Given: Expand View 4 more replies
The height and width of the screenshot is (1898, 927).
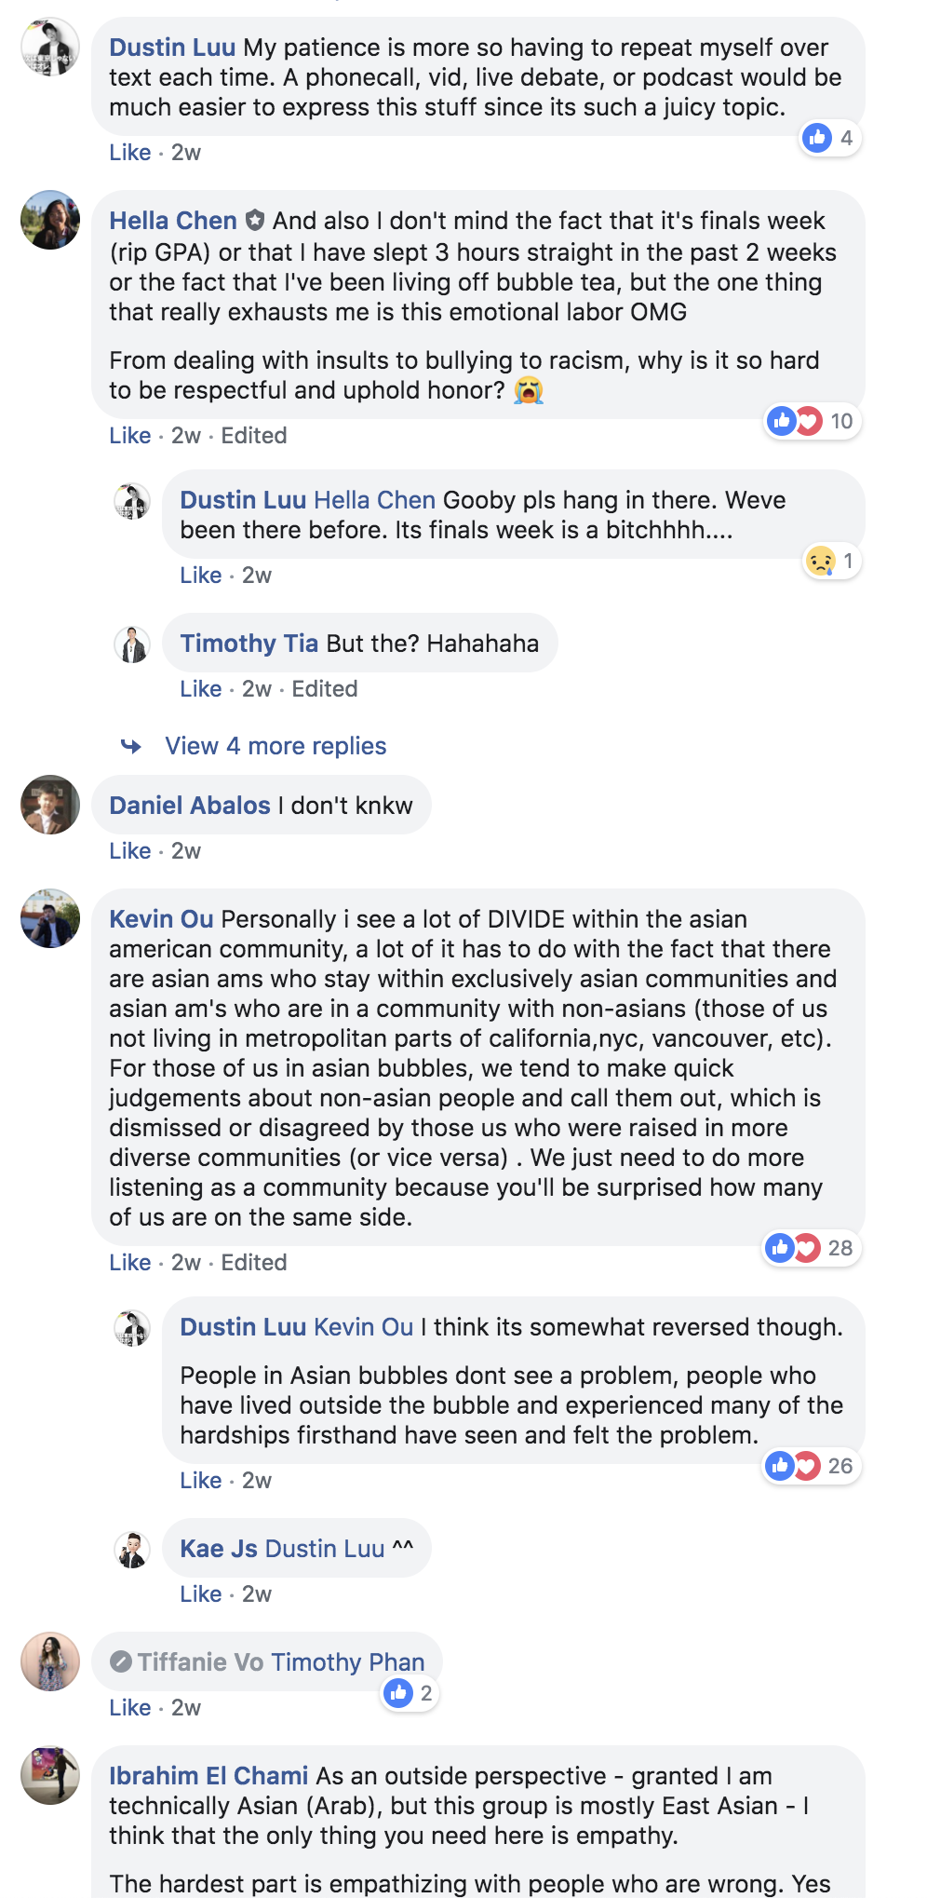Looking at the screenshot, I should 275,746.
